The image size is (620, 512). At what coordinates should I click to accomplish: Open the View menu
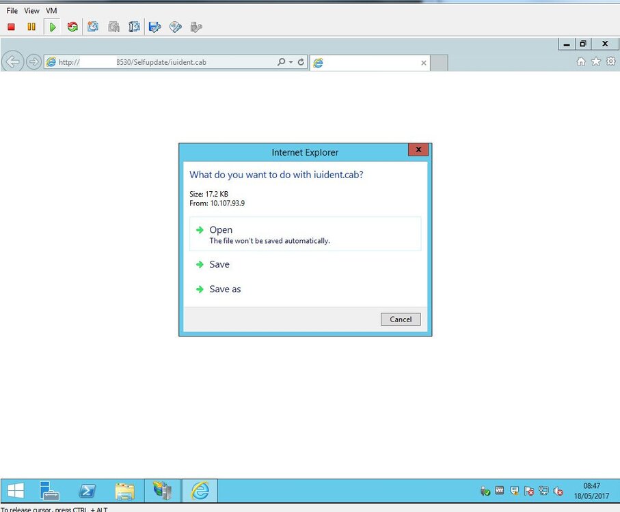[31, 11]
